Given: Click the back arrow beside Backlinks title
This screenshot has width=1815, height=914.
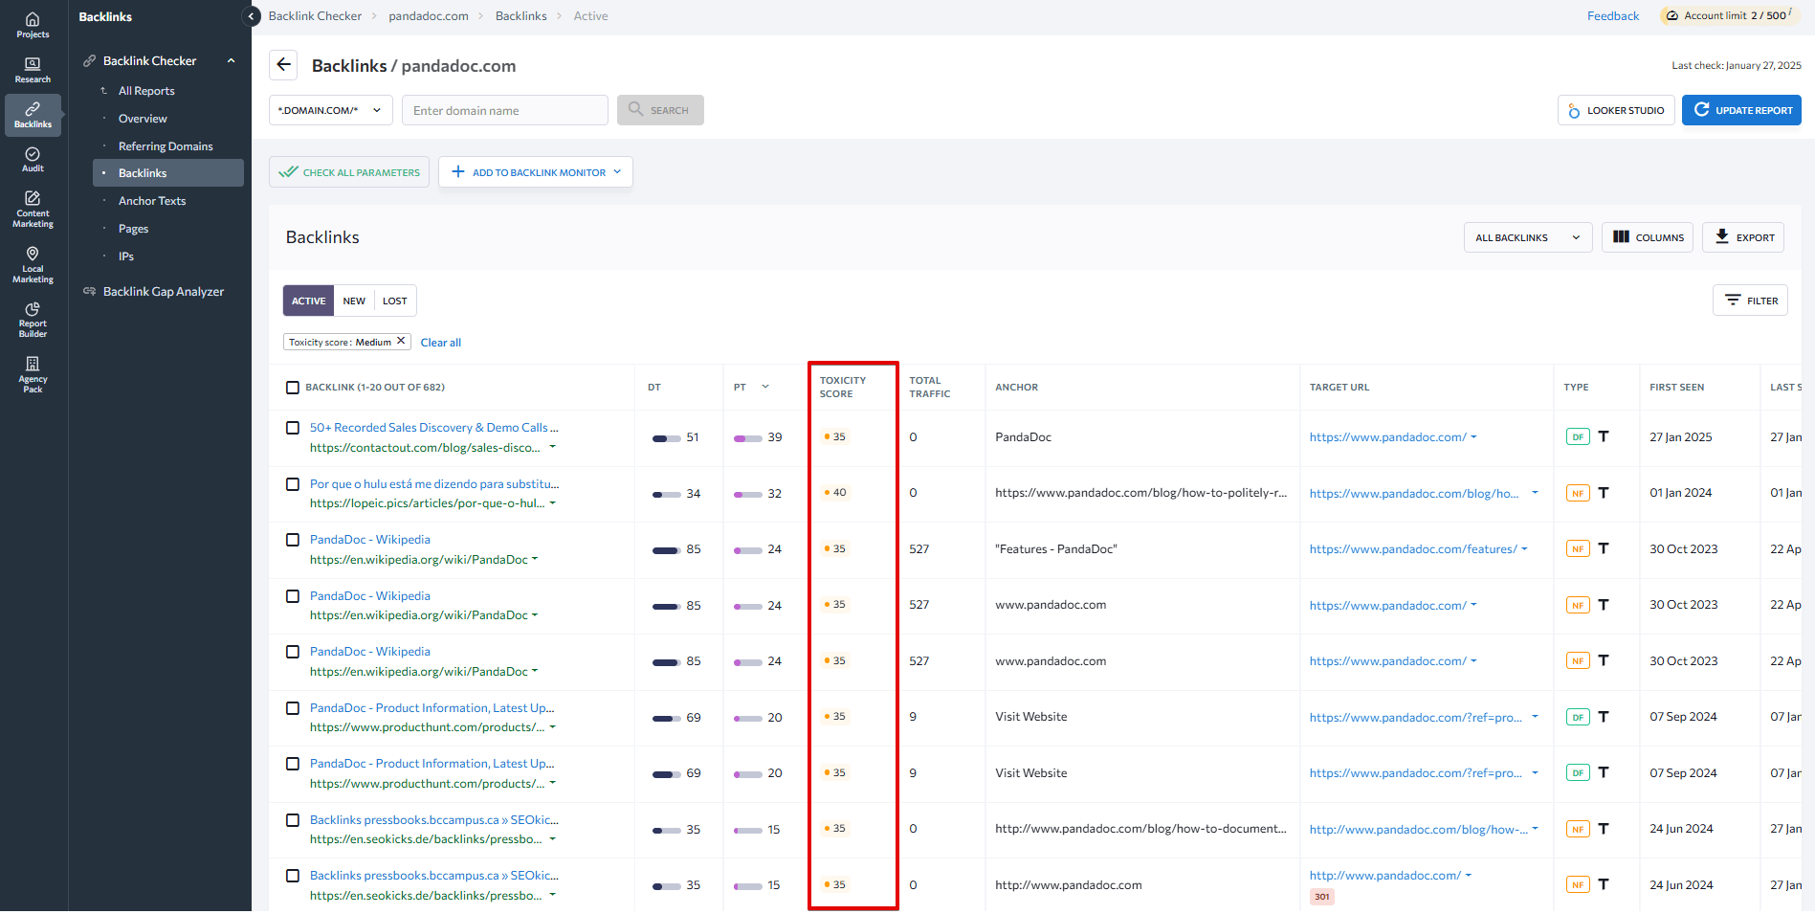Looking at the screenshot, I should pyautogui.click(x=283, y=65).
